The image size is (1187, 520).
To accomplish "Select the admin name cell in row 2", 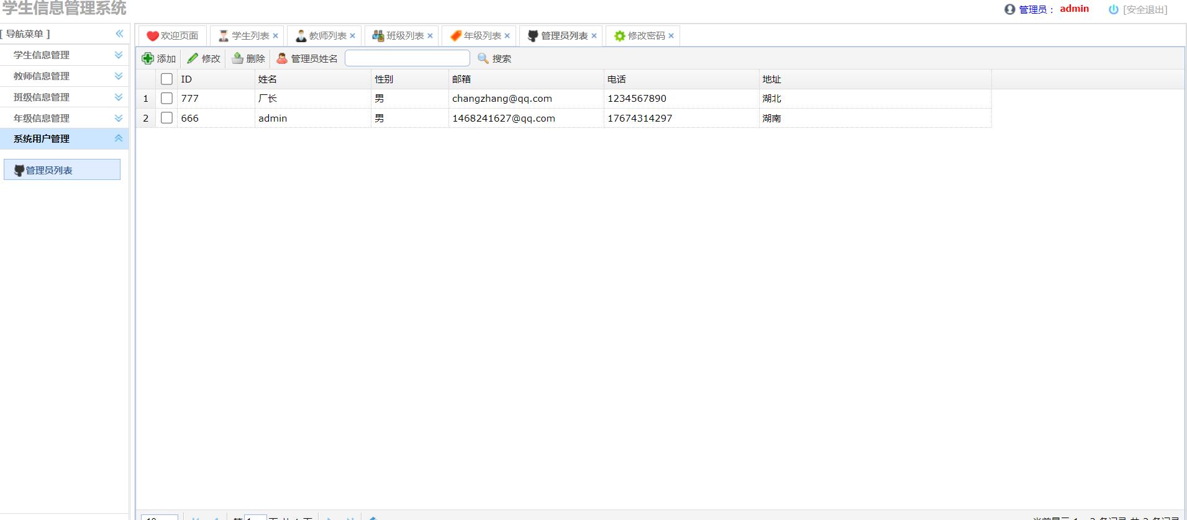I will 312,119.
